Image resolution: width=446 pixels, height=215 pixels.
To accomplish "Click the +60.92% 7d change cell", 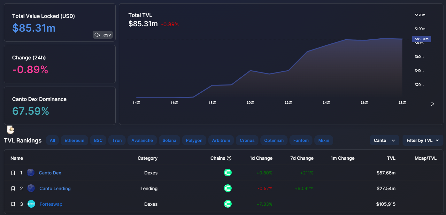I will [x=304, y=188].
